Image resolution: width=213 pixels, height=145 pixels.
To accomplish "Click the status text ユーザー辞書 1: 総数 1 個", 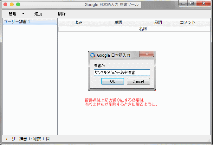I will (27, 139).
